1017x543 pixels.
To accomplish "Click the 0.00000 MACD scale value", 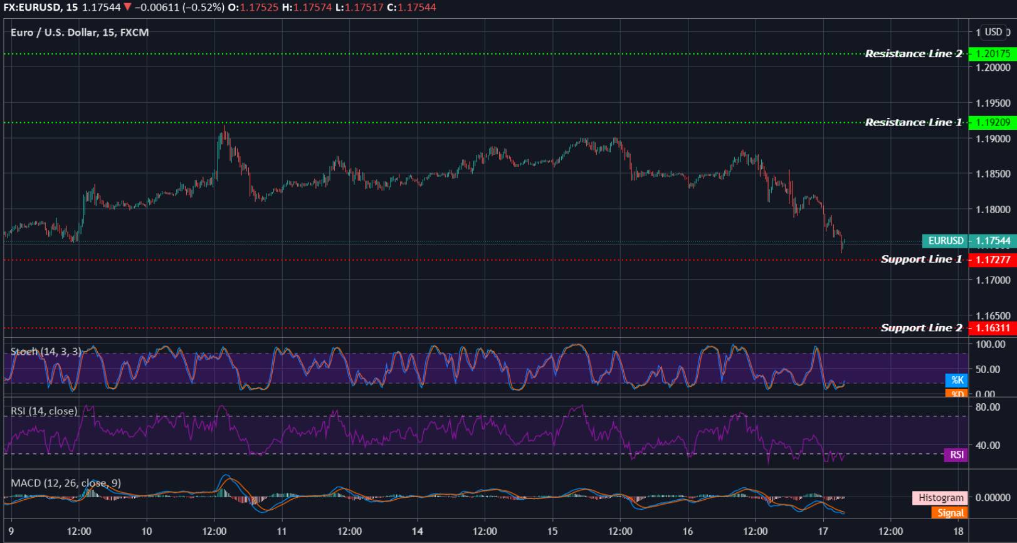I will point(993,498).
